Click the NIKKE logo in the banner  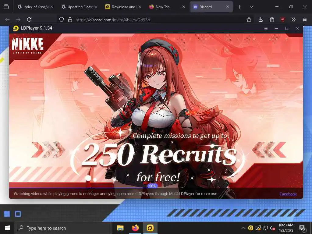[27, 46]
